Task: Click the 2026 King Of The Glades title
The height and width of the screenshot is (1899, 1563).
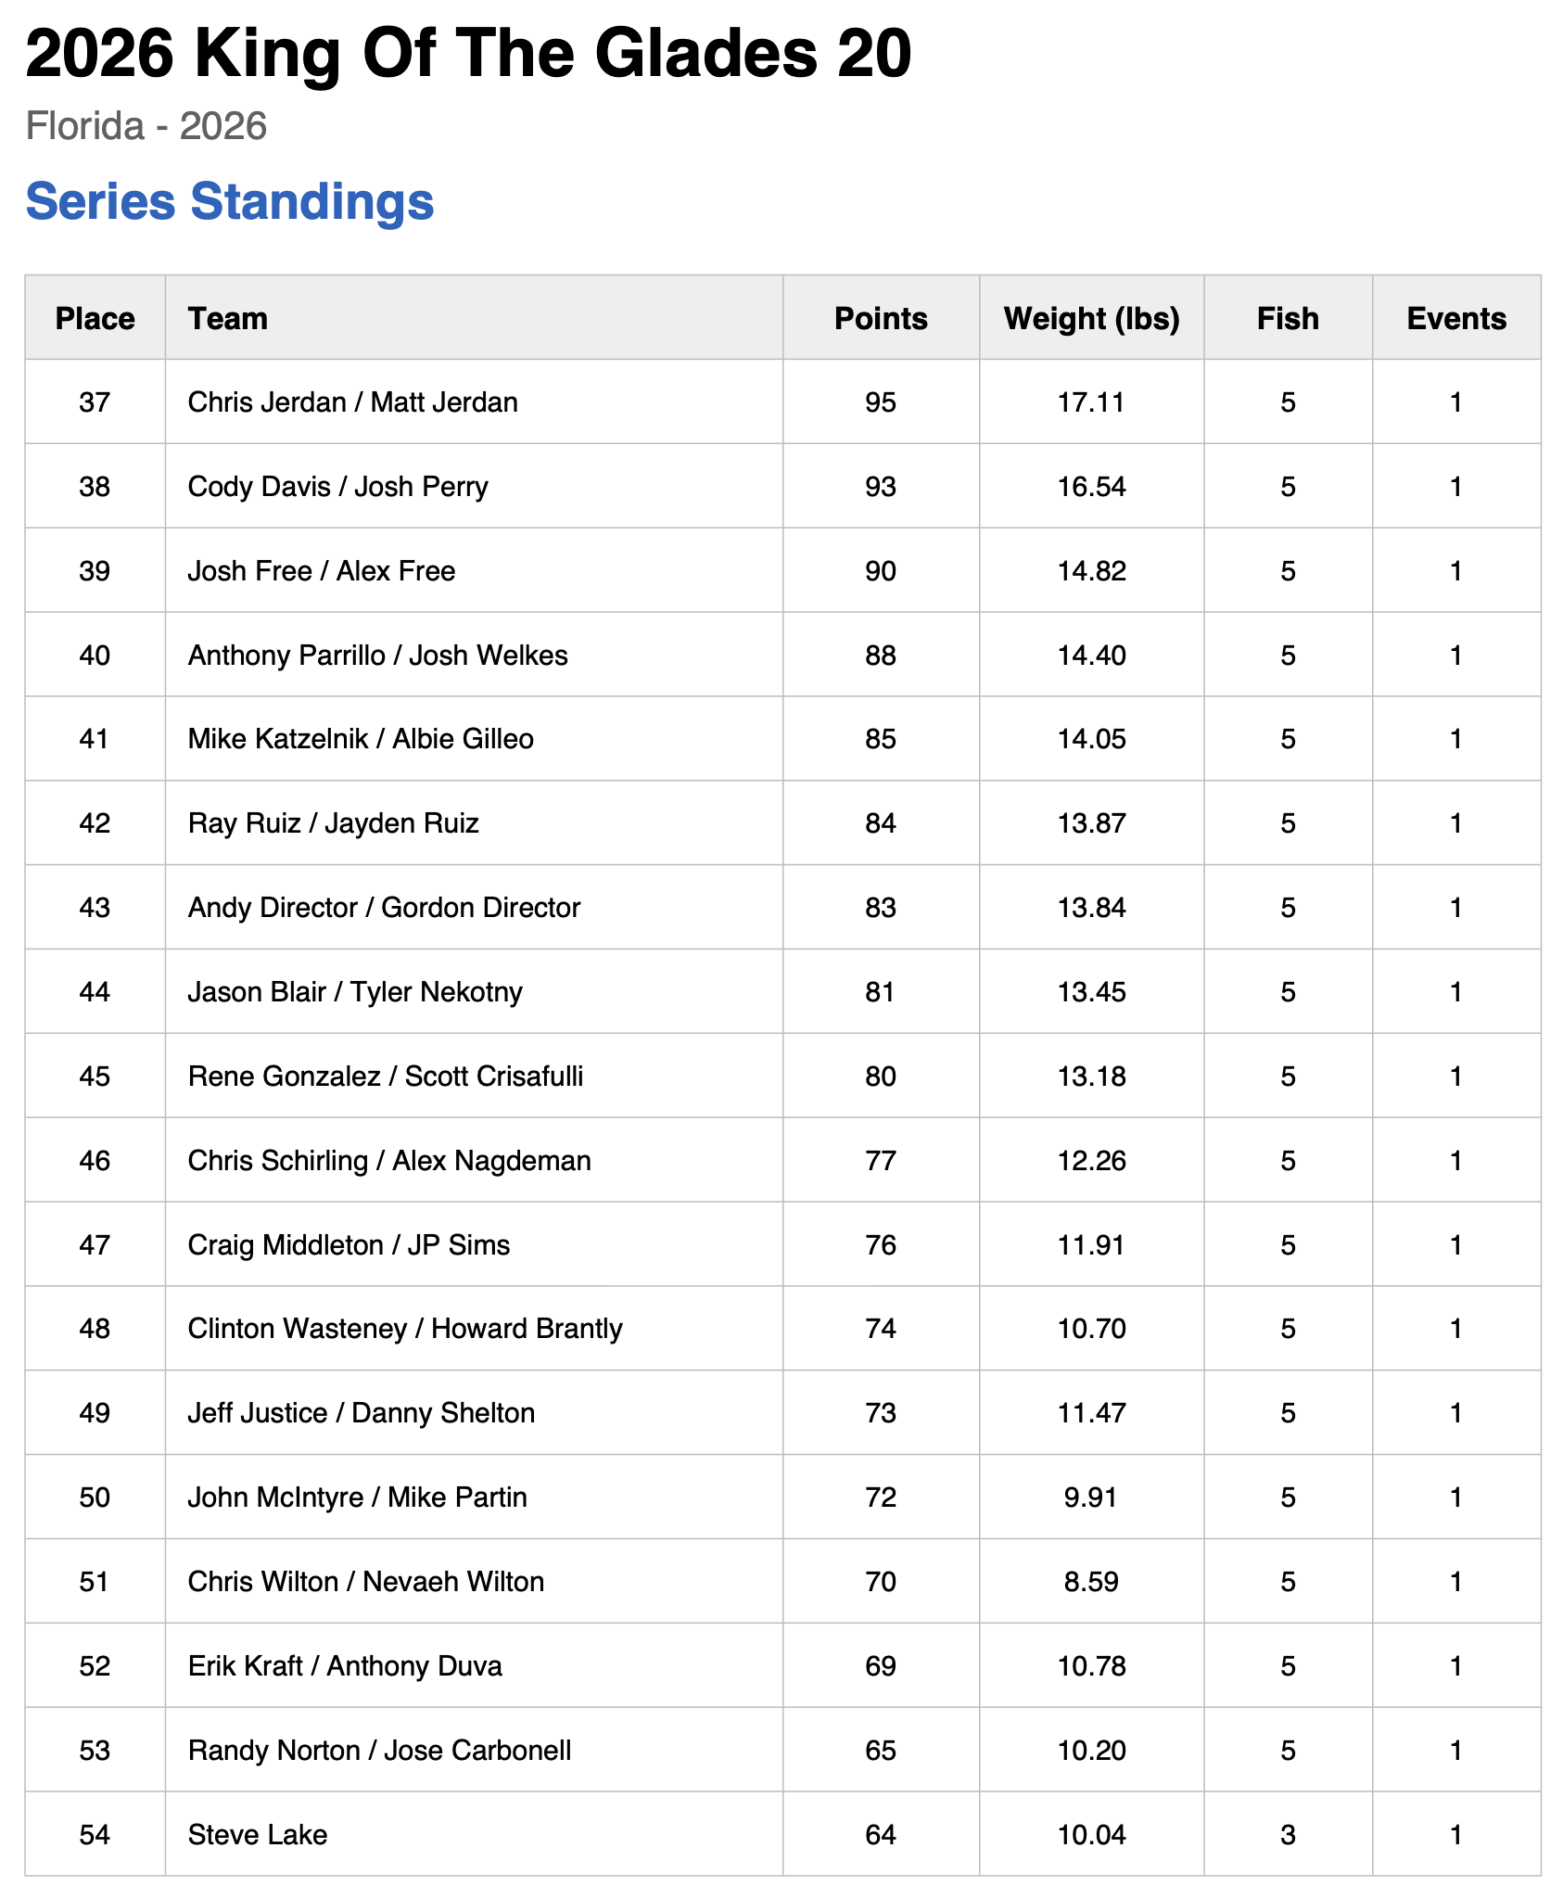Action: 468,54
